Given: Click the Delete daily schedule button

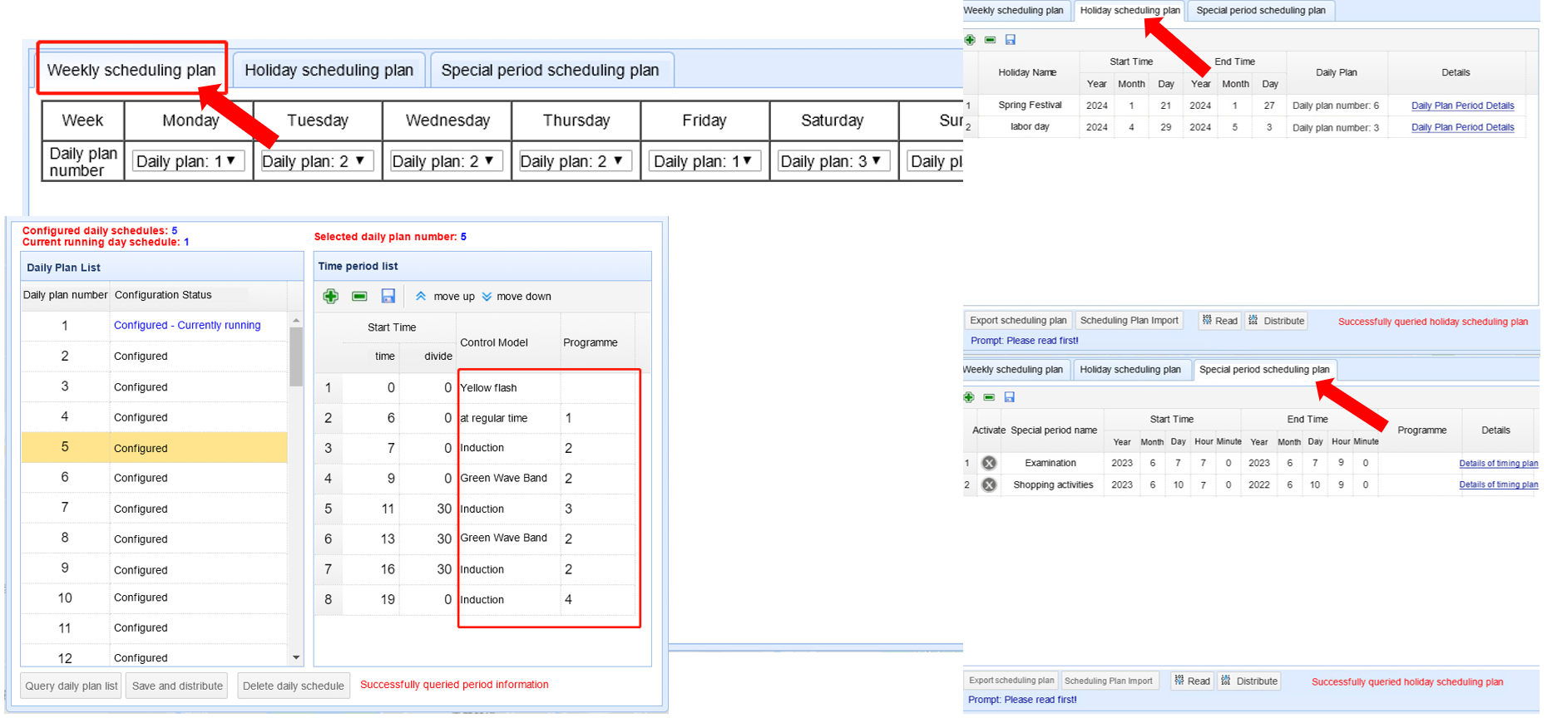Looking at the screenshot, I should (x=293, y=686).
